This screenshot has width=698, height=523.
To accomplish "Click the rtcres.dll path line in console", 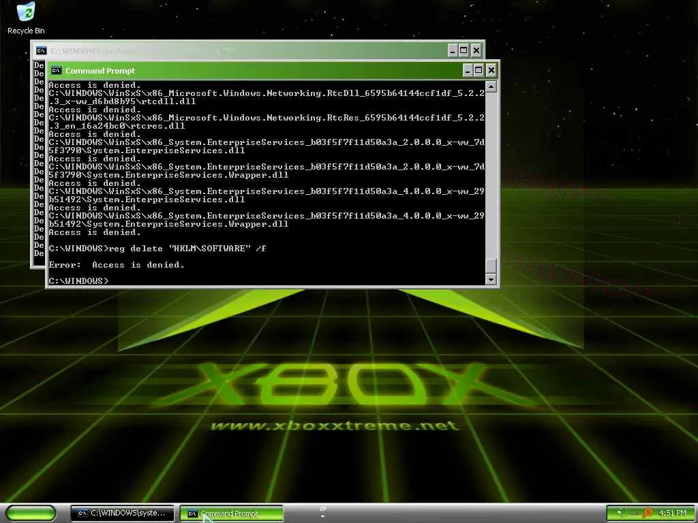I will (267, 122).
